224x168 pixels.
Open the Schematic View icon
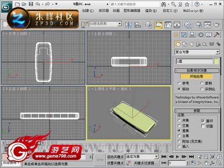pos(177,25)
